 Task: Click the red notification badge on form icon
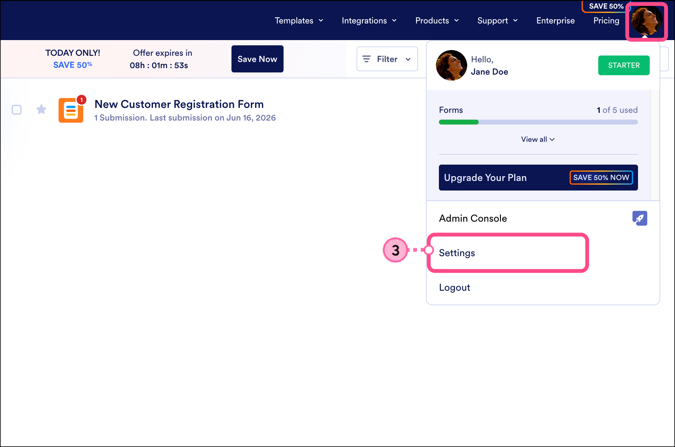81,100
